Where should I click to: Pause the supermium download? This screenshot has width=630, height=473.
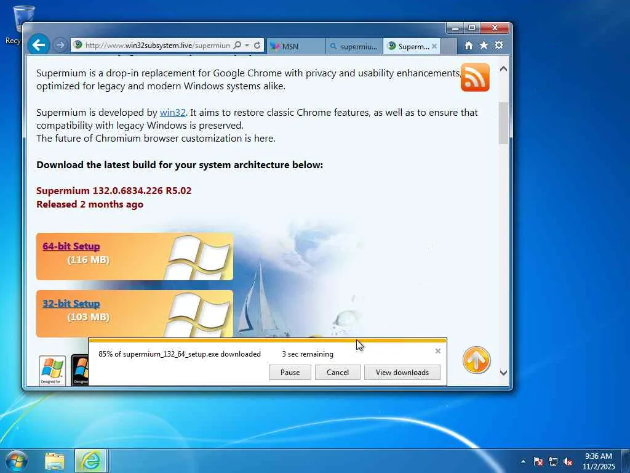tap(290, 373)
